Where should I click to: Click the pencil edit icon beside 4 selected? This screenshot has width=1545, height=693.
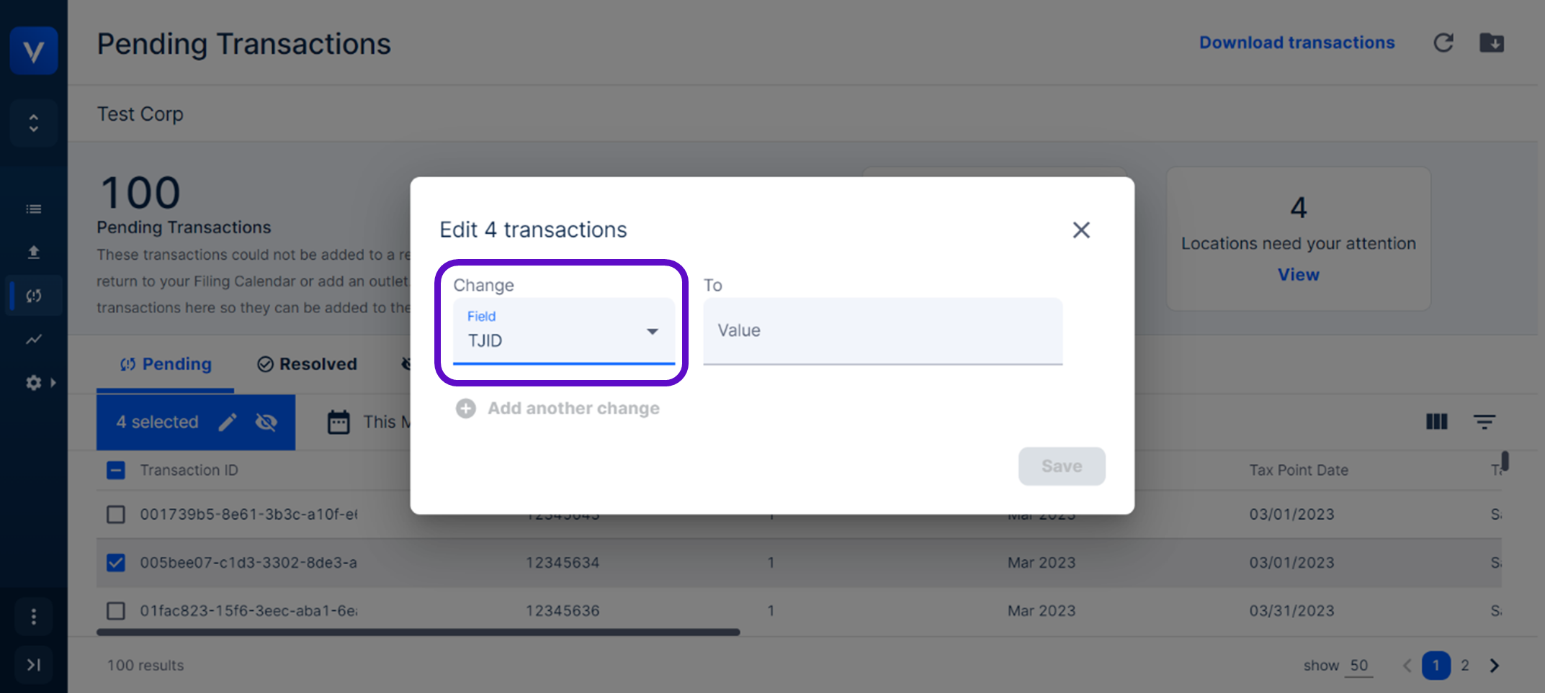pos(228,422)
